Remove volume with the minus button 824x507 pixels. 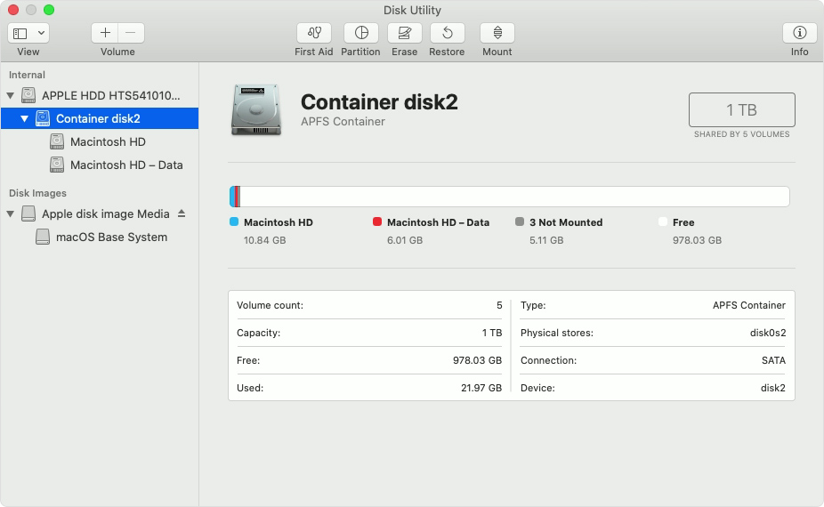click(131, 33)
